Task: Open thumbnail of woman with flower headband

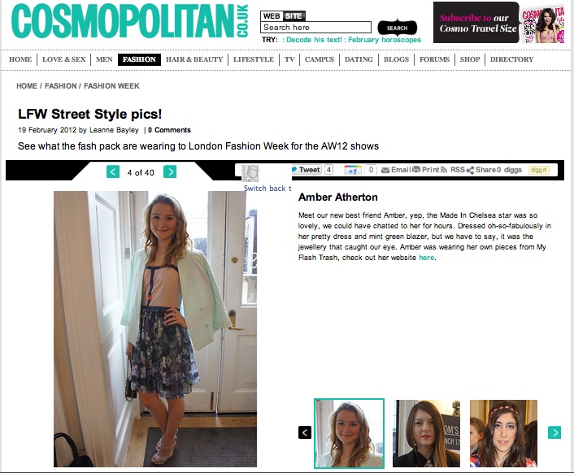Action: (503, 433)
